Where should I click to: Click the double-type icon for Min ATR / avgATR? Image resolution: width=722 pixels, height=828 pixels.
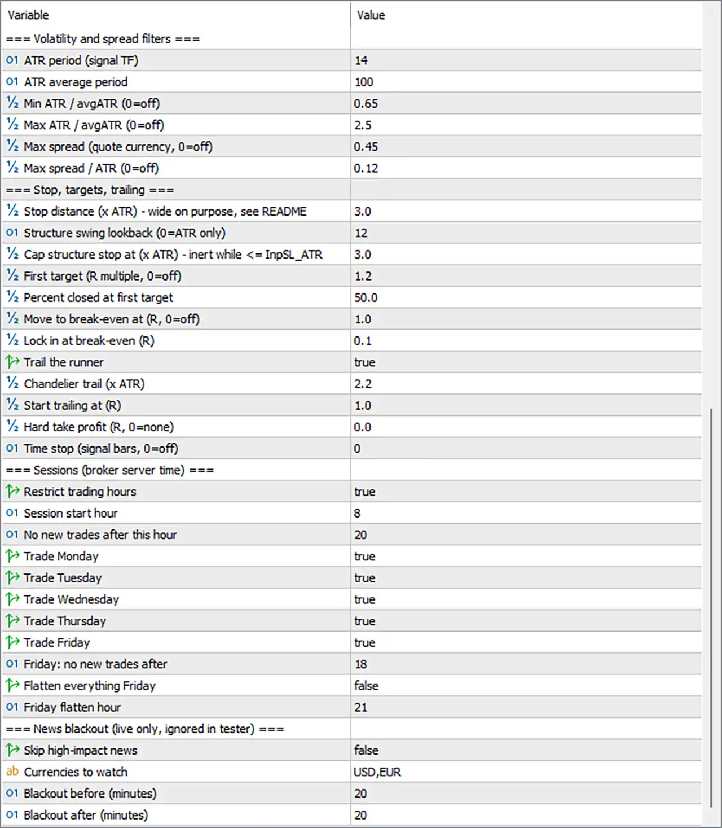point(12,103)
